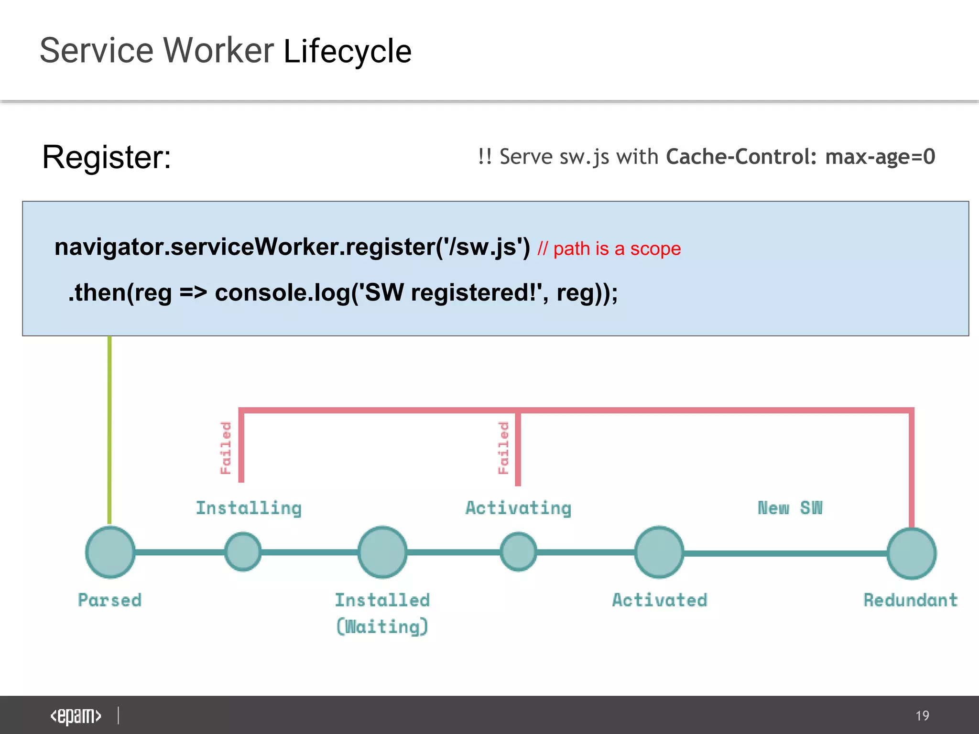Viewport: 979px width, 734px height.
Task: Click the slide number 19
Action: coord(922,715)
